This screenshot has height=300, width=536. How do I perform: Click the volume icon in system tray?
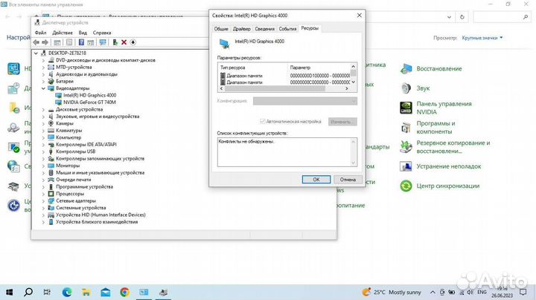point(470,292)
